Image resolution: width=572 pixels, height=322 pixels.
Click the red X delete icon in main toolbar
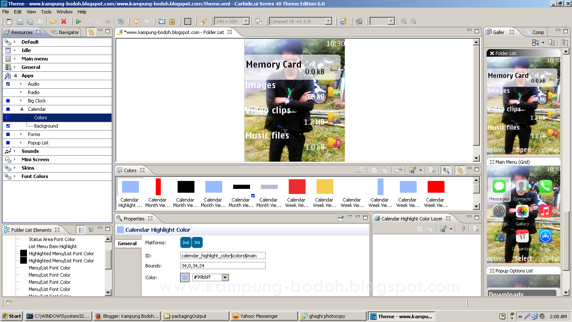64,21
